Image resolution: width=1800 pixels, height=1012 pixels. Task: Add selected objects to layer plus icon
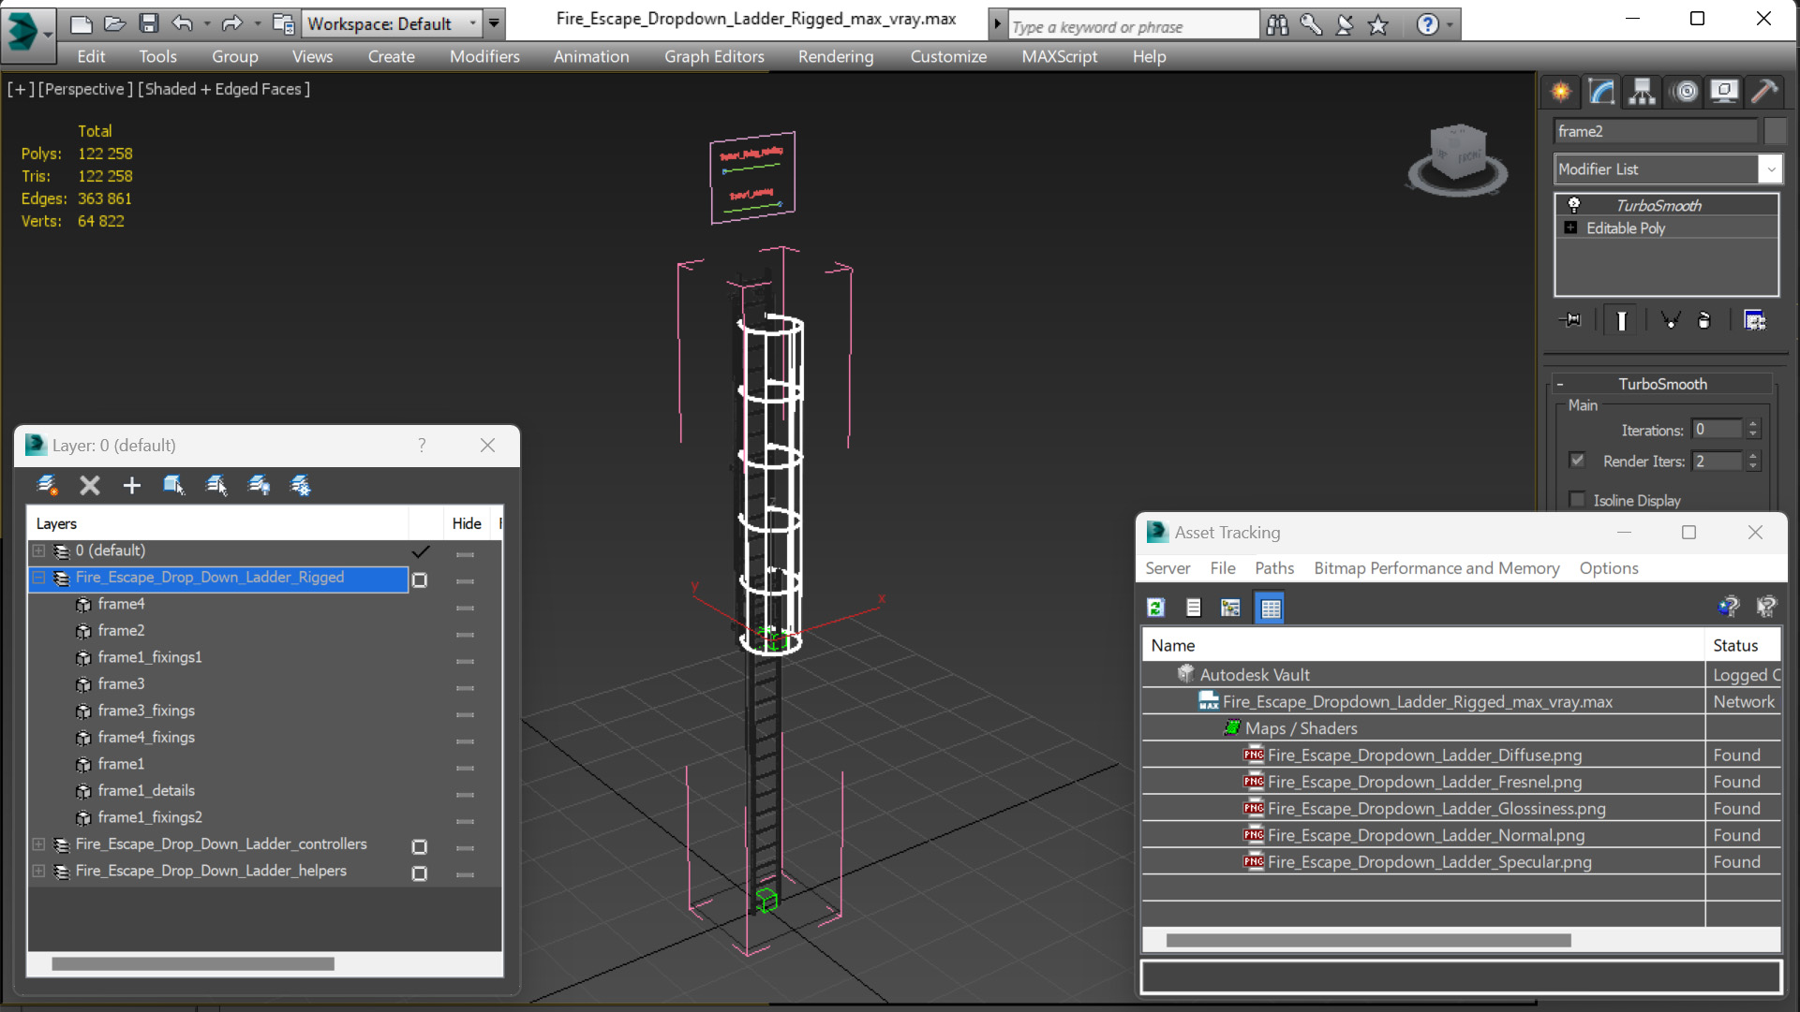pos(131,485)
